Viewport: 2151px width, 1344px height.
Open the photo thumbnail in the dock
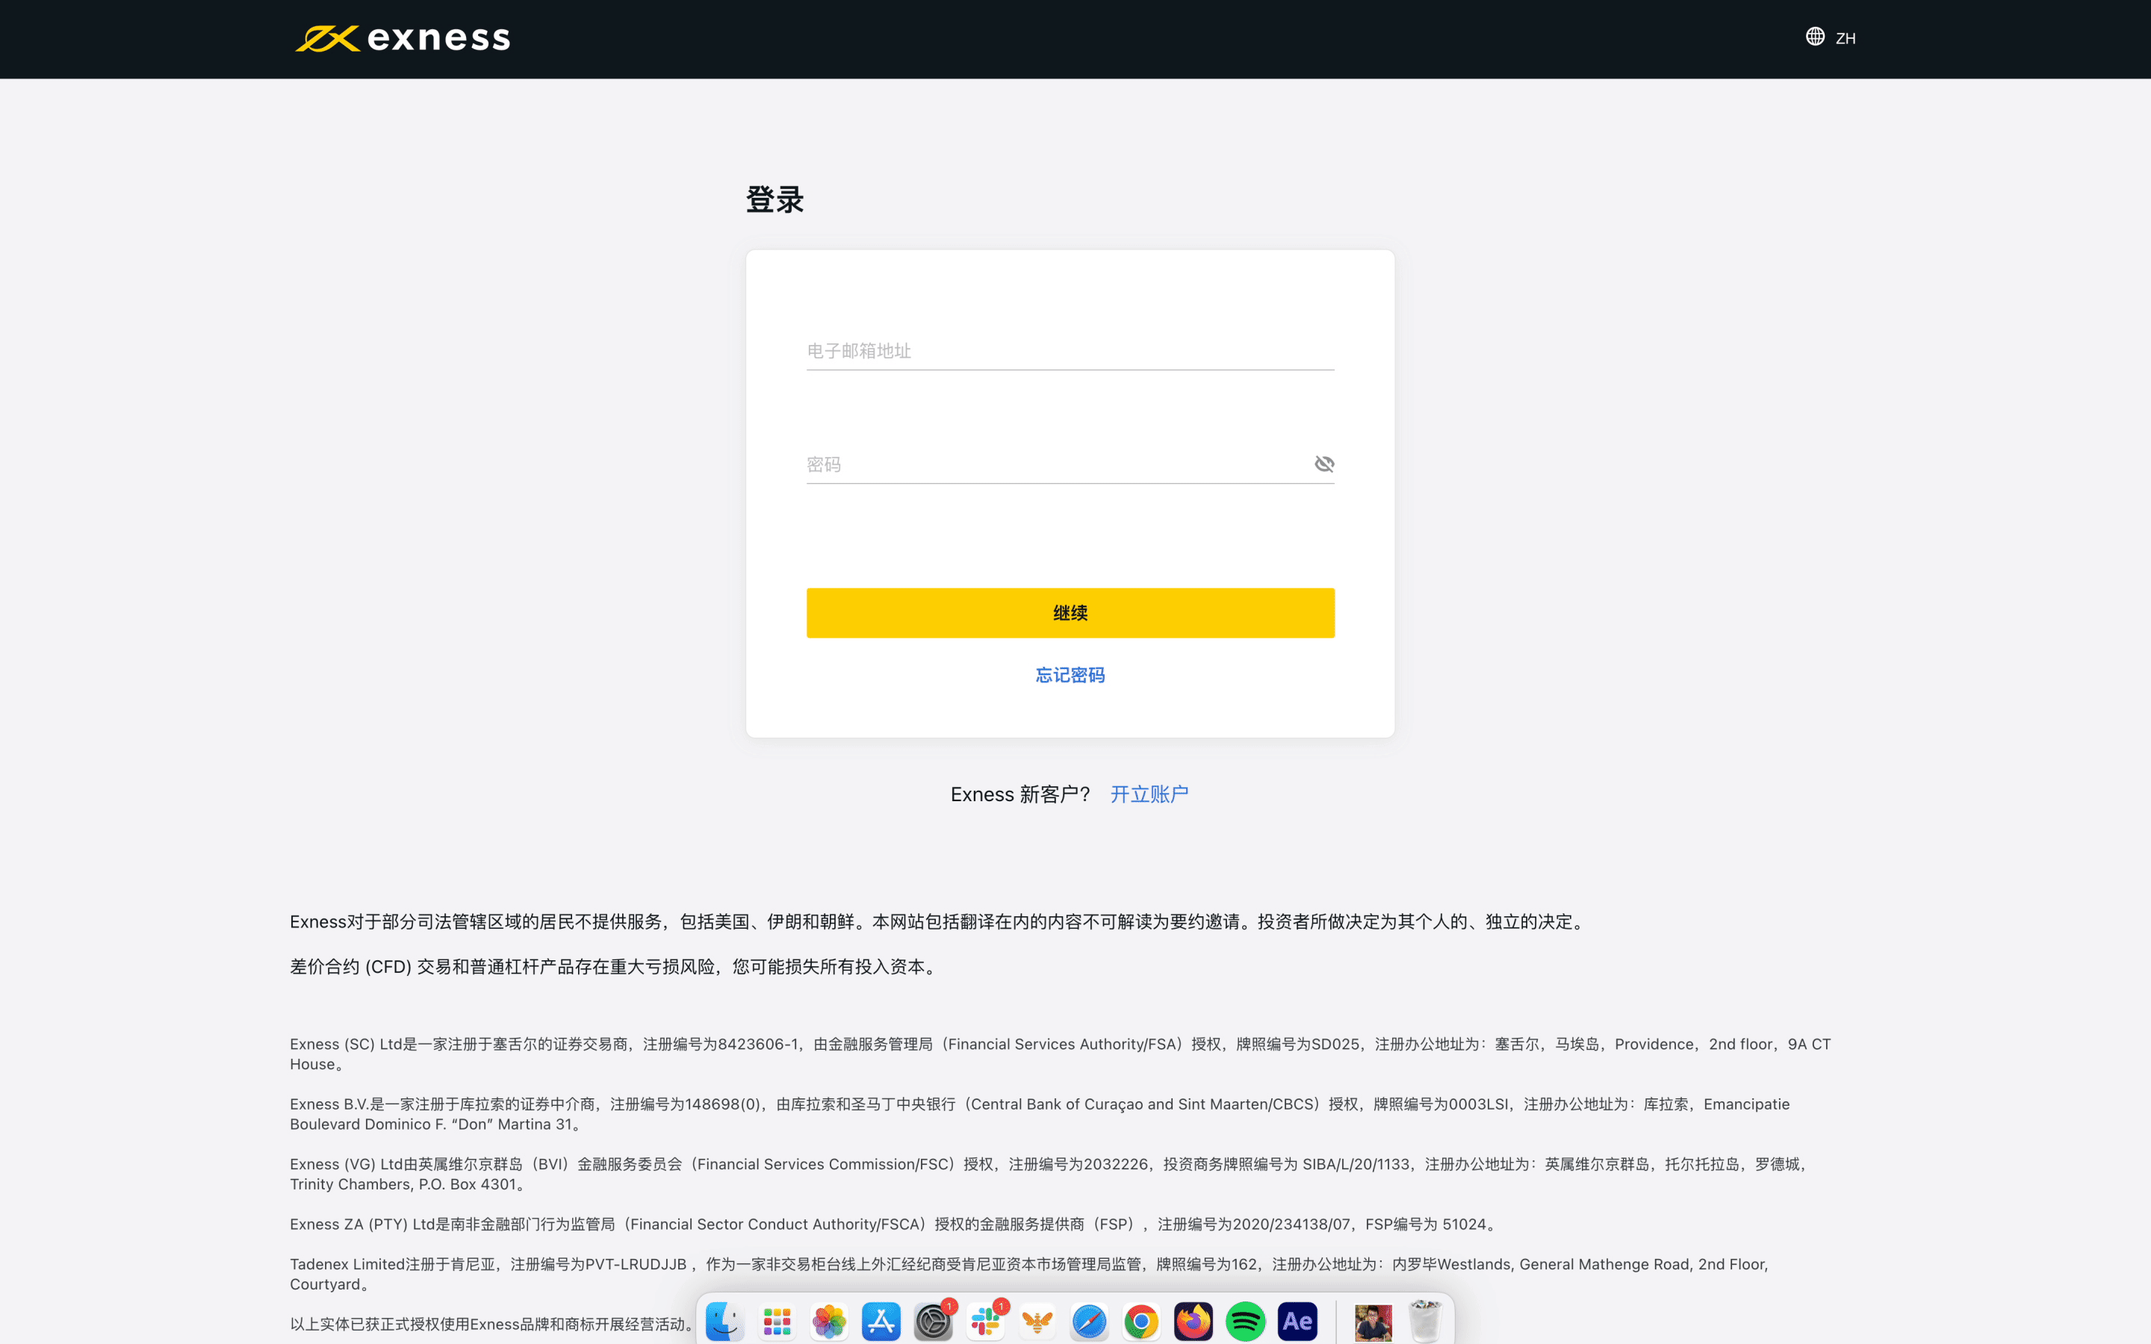coord(1374,1322)
